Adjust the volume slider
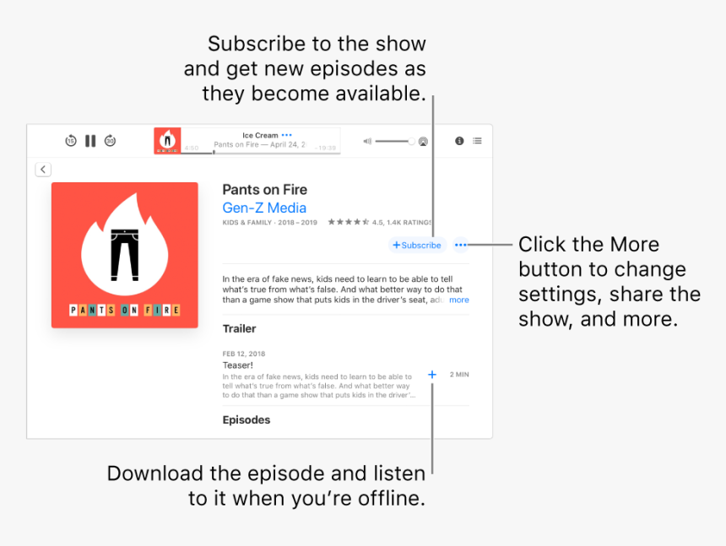The width and height of the screenshot is (726, 546). tap(395, 141)
